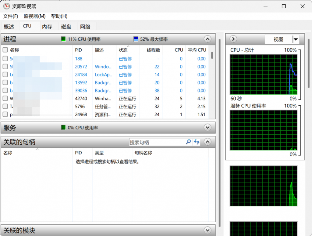This screenshot has width=312, height=236.
Task: Click the LockAp... description cell
Action: tap(104, 74)
